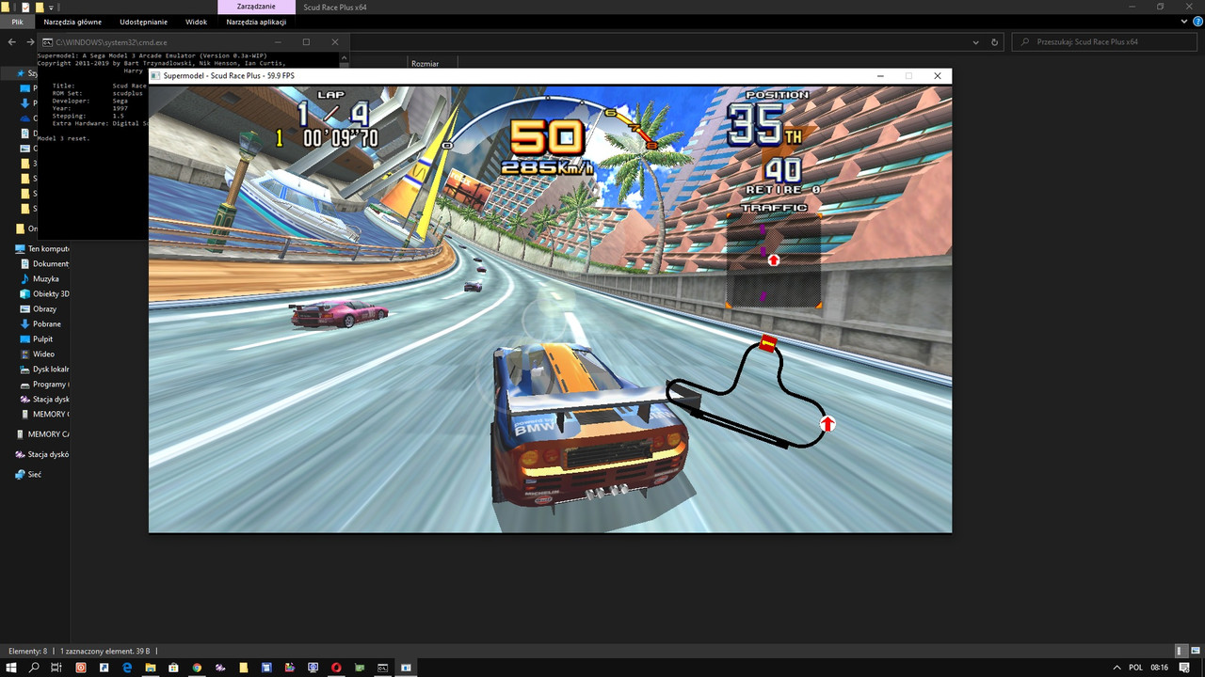Launch Chrome from the taskbar
Screen dimensions: 1205x677
point(197,668)
